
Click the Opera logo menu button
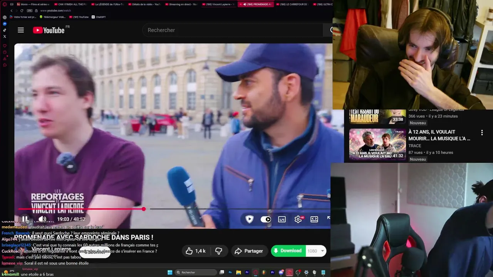tap(5, 4)
